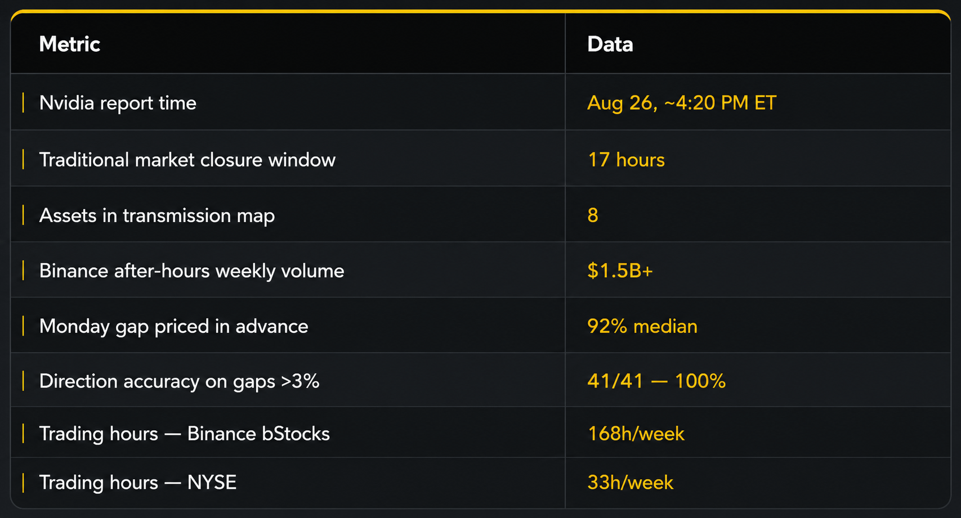The width and height of the screenshot is (961, 518).
Task: Click the value 8 in Data column
Action: [x=593, y=215]
